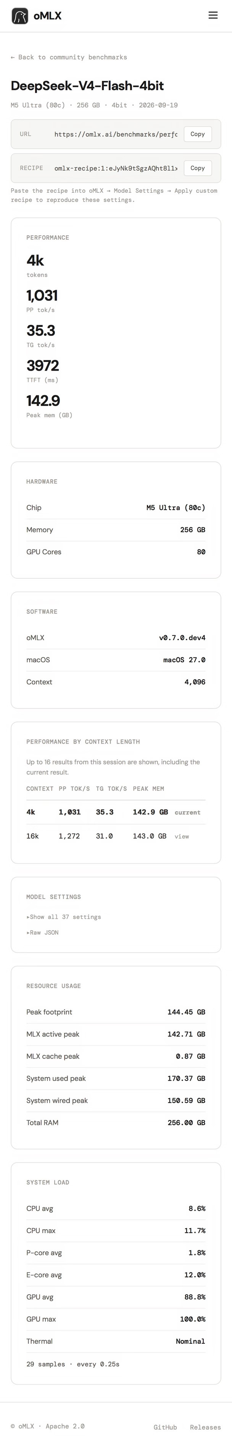This screenshot has height=1446, width=232.
Task: Expand Show all 37 settings
Action: 63,917
